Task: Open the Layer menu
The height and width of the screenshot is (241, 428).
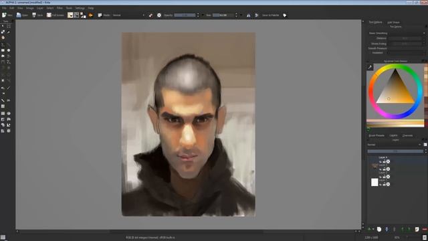Action: tap(40, 8)
